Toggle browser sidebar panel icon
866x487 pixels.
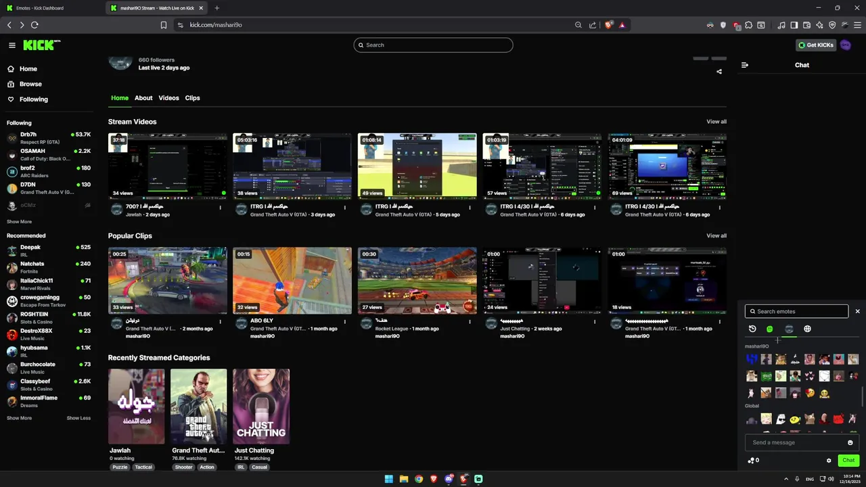coord(794,25)
